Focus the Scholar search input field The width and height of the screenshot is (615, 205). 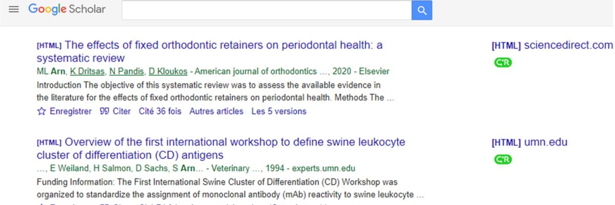coord(266,10)
